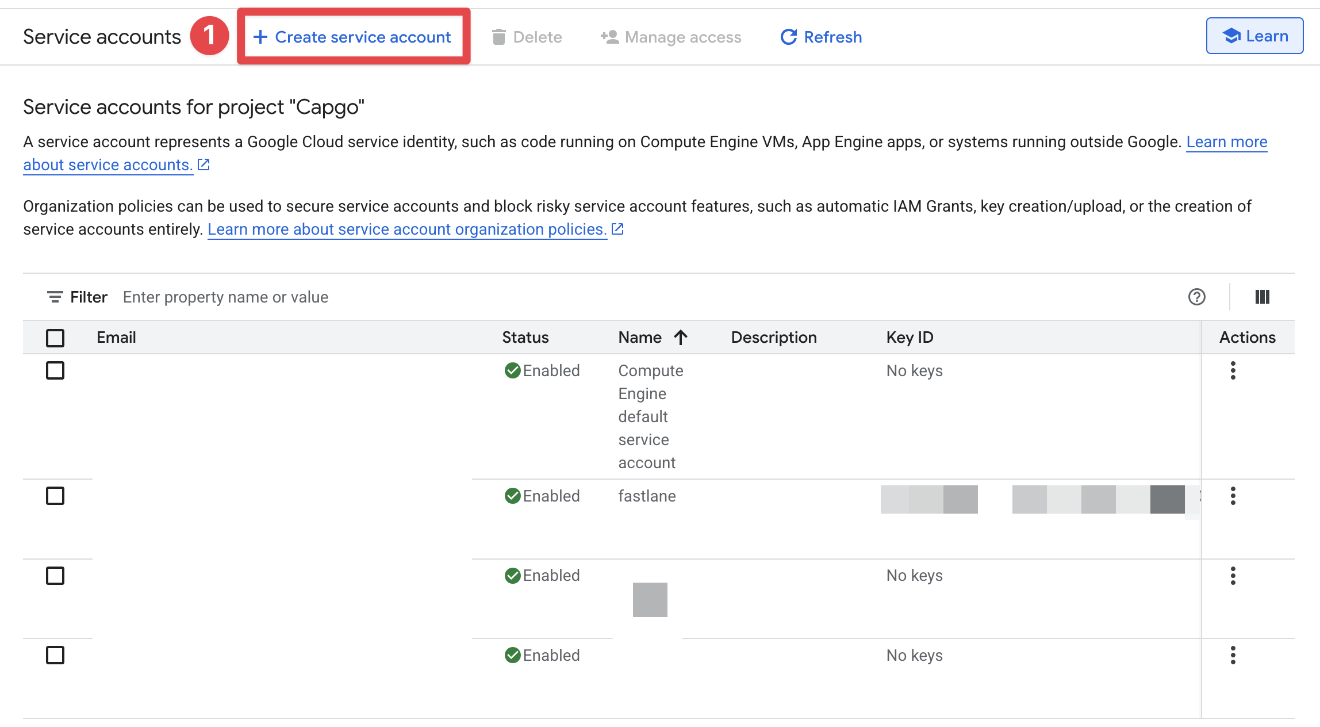
Task: Select the Manage access icon
Action: 609,37
